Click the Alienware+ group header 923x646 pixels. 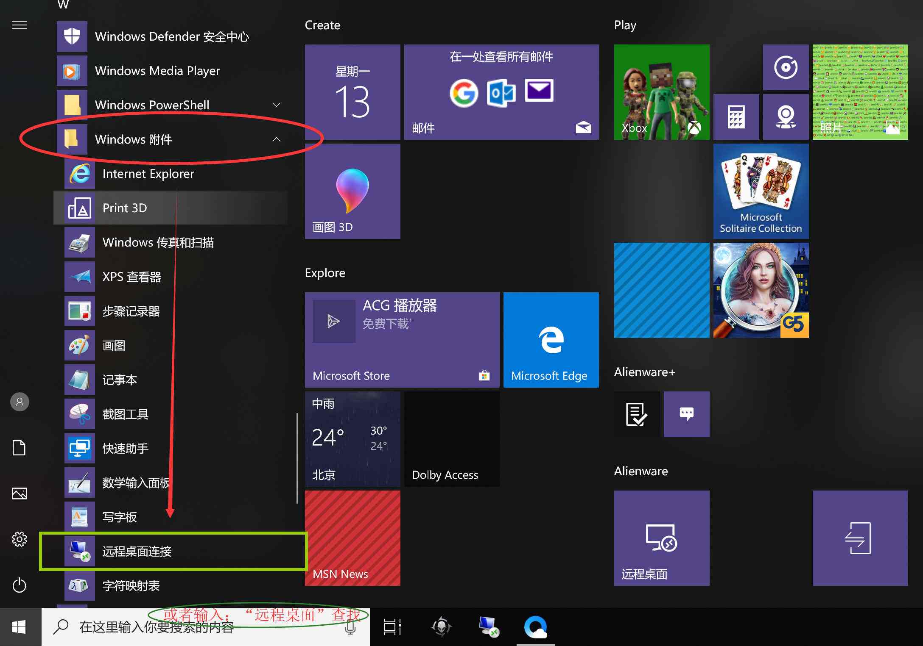tap(644, 372)
